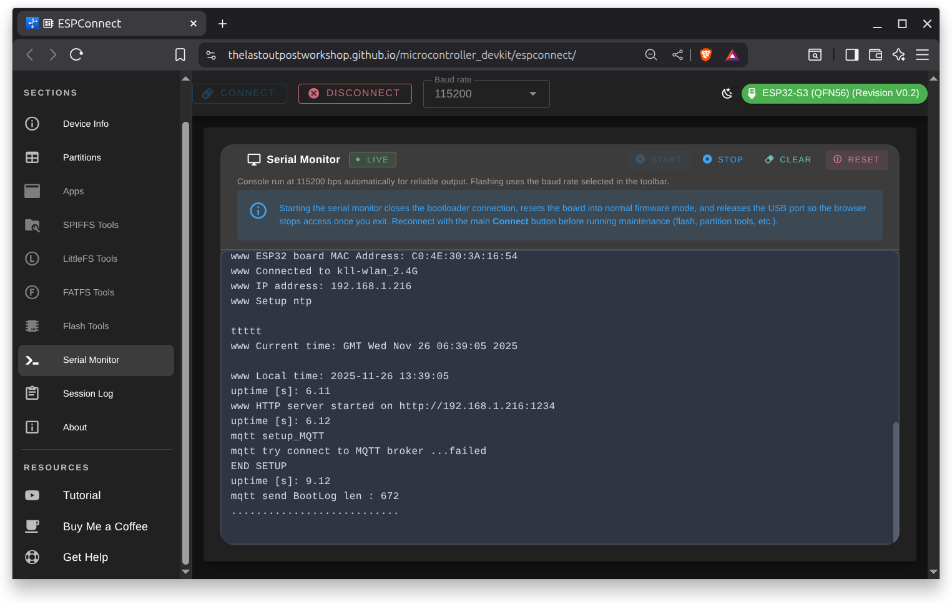This screenshot has height=604, width=952.
Task: View site information in address bar
Action: [x=211, y=55]
